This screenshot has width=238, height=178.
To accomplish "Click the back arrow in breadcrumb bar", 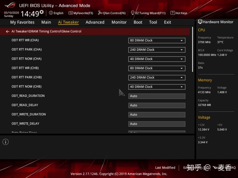I will point(7,32).
